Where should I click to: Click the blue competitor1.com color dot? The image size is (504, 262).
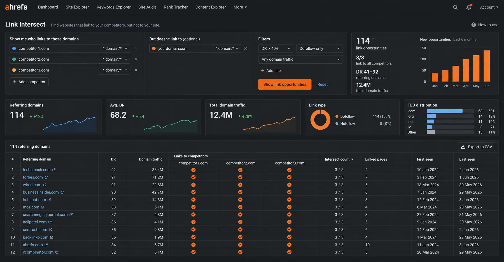click(x=14, y=49)
